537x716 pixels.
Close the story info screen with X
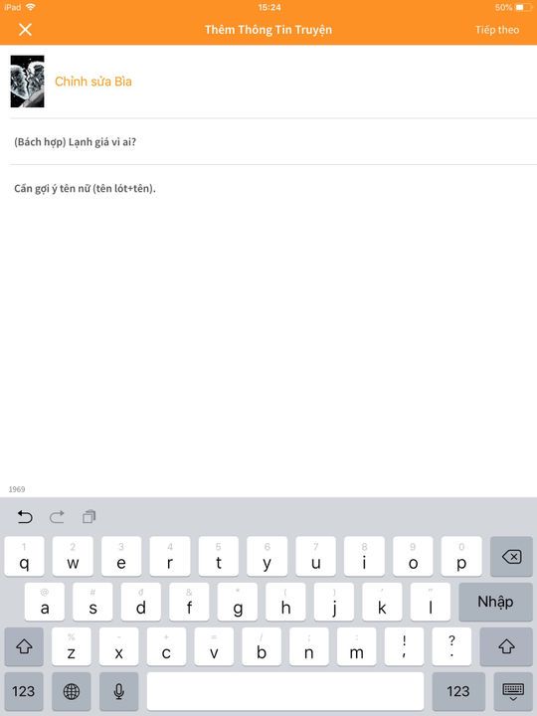[25, 30]
